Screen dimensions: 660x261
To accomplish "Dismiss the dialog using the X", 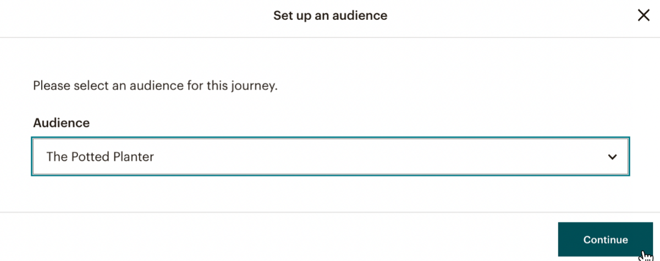I will tap(643, 15).
